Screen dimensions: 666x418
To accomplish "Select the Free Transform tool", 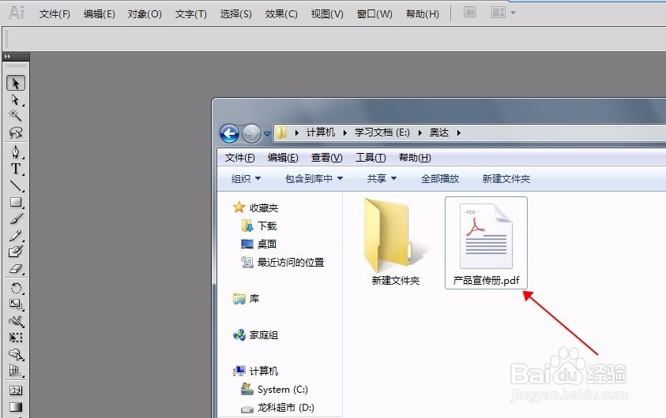I will tap(16, 338).
